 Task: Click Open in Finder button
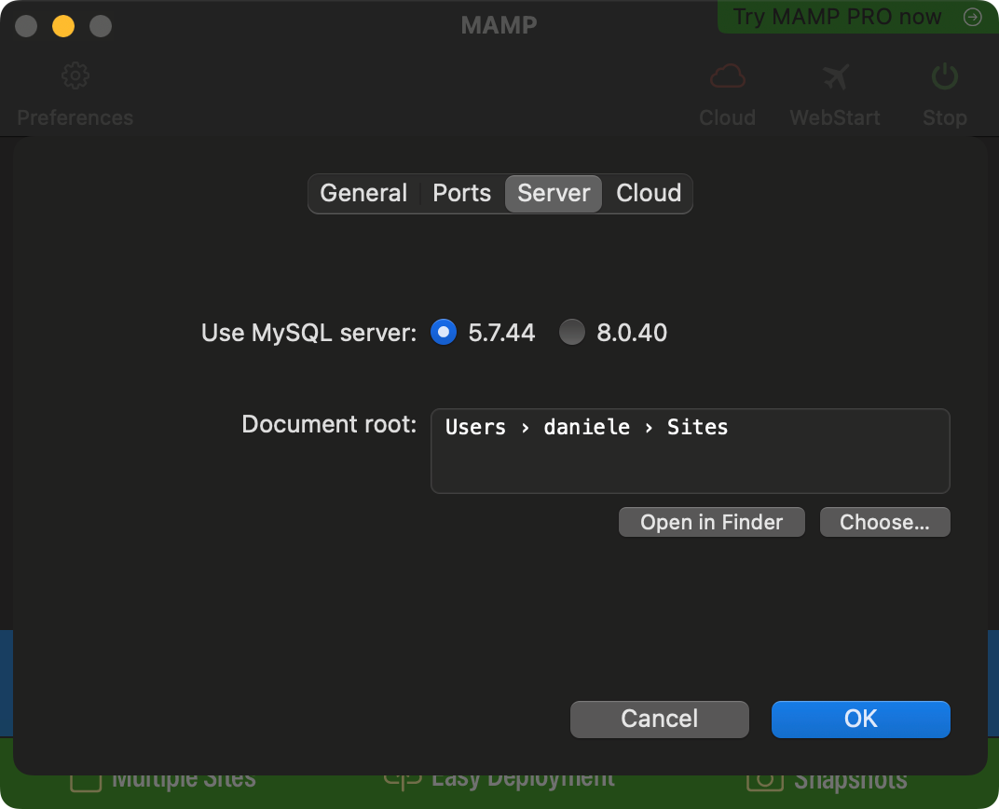point(712,522)
